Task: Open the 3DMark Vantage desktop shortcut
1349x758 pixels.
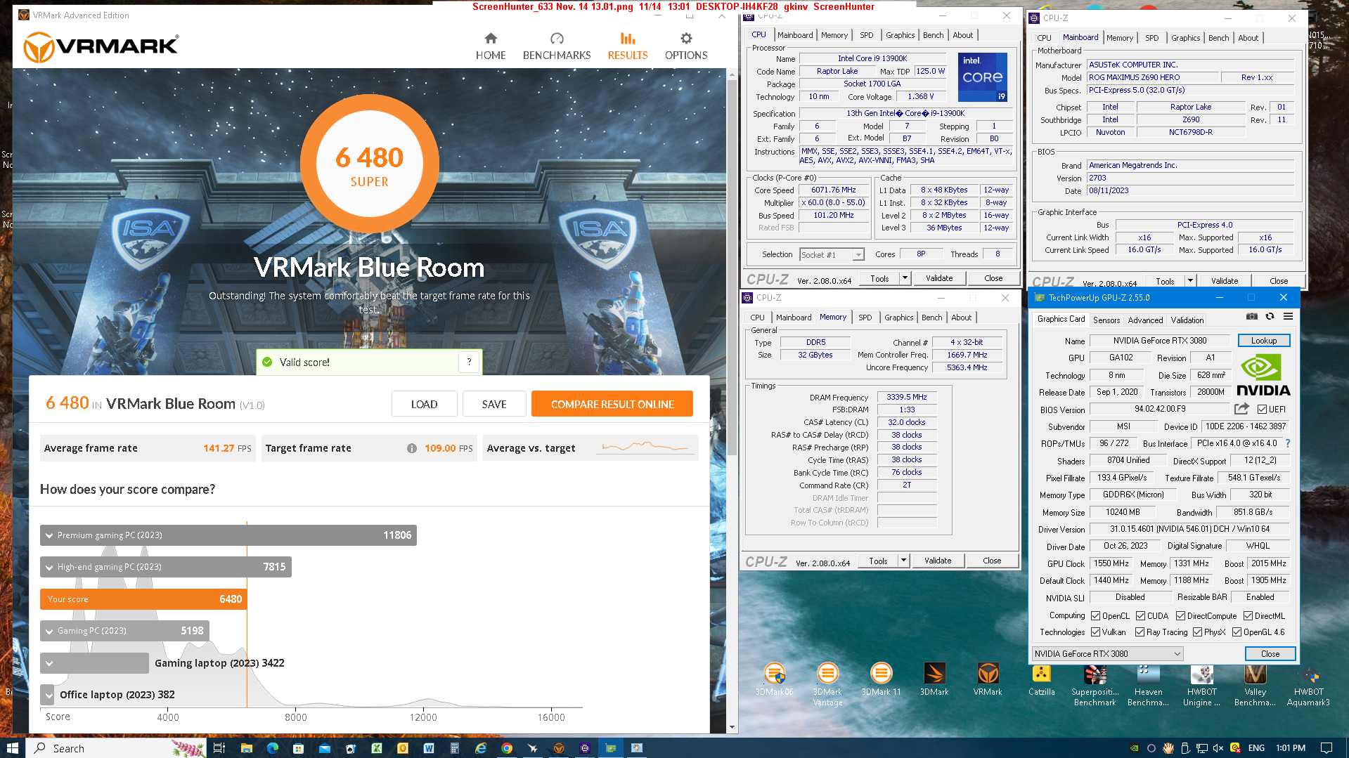Action: (827, 684)
